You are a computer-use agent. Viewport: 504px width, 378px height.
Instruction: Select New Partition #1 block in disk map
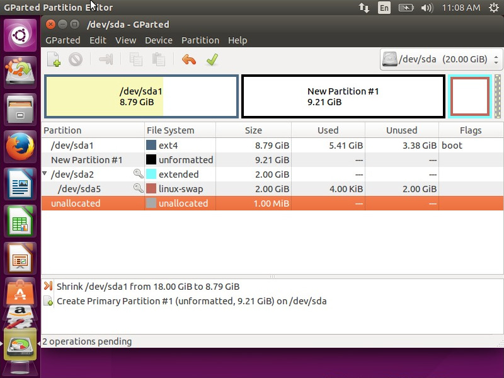pos(343,96)
